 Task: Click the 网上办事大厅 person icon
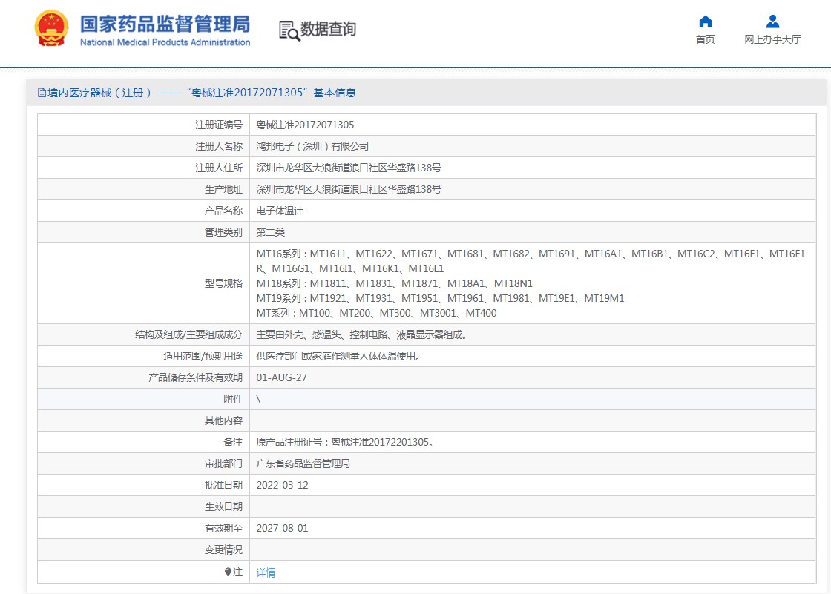772,22
